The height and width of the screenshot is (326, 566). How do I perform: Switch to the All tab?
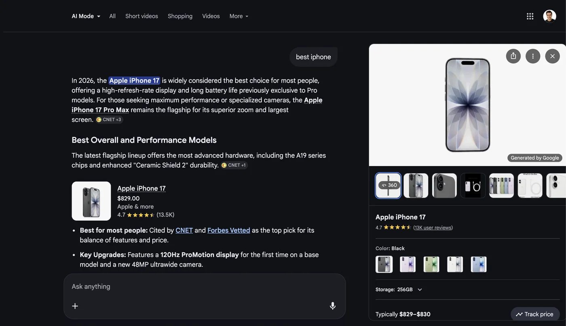(112, 16)
